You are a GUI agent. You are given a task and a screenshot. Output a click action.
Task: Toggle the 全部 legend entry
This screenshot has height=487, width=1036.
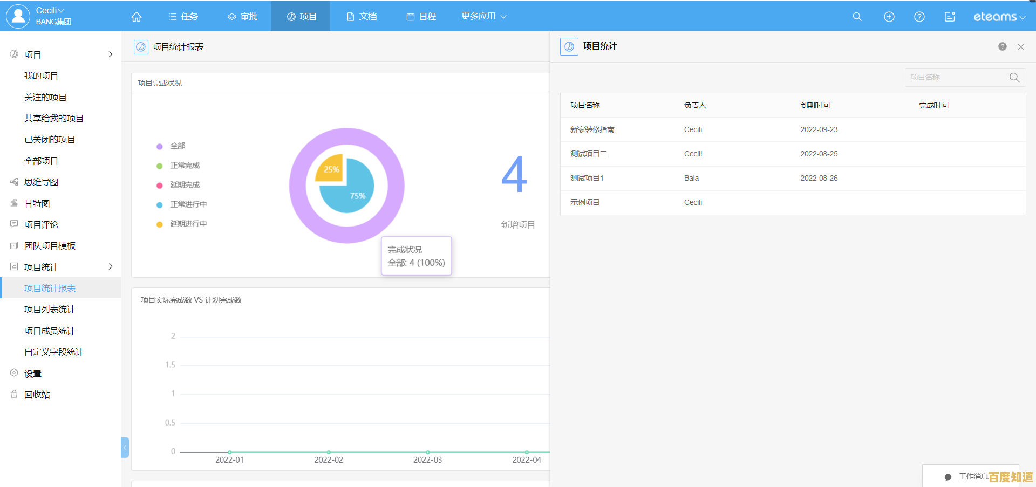coord(178,146)
